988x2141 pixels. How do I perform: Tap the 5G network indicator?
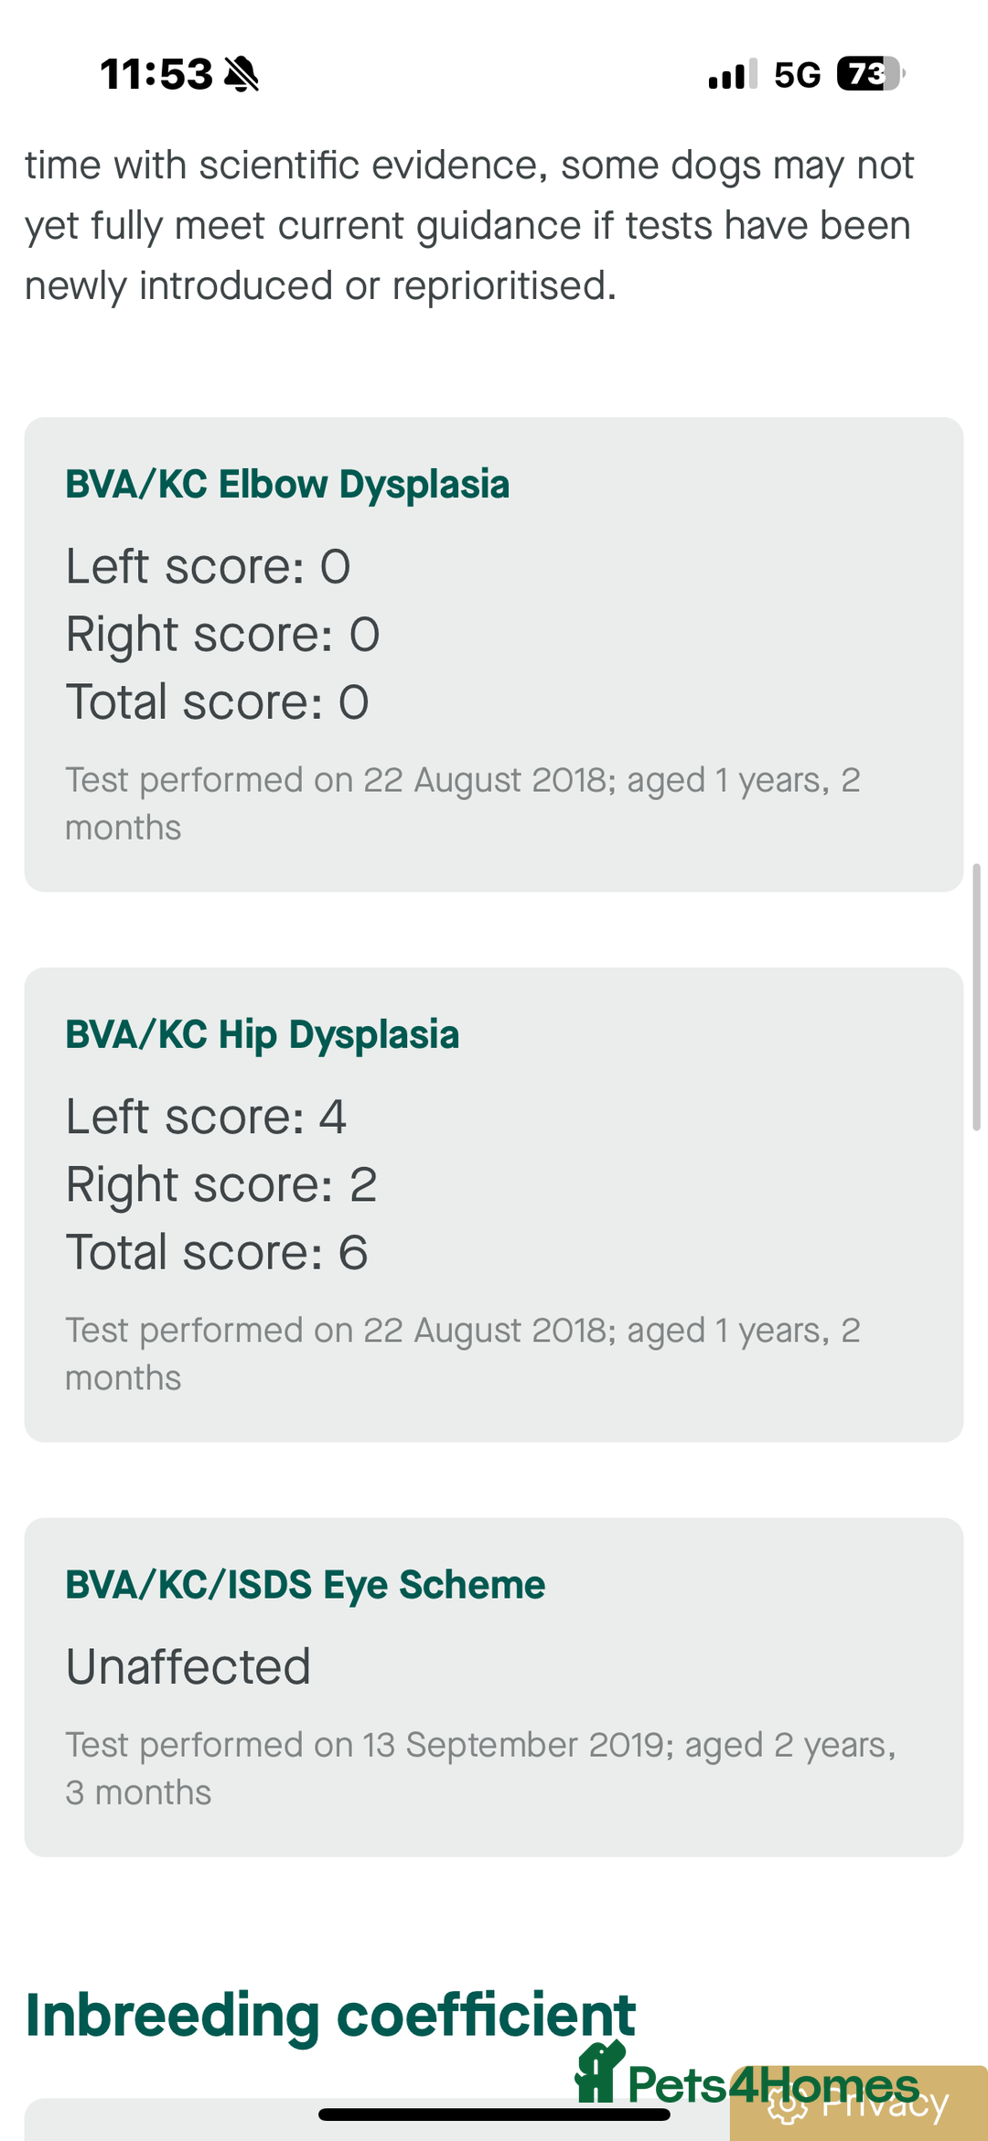click(797, 75)
